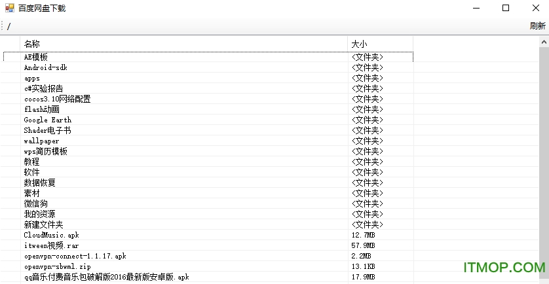Select the 素材 folder

click(31, 193)
